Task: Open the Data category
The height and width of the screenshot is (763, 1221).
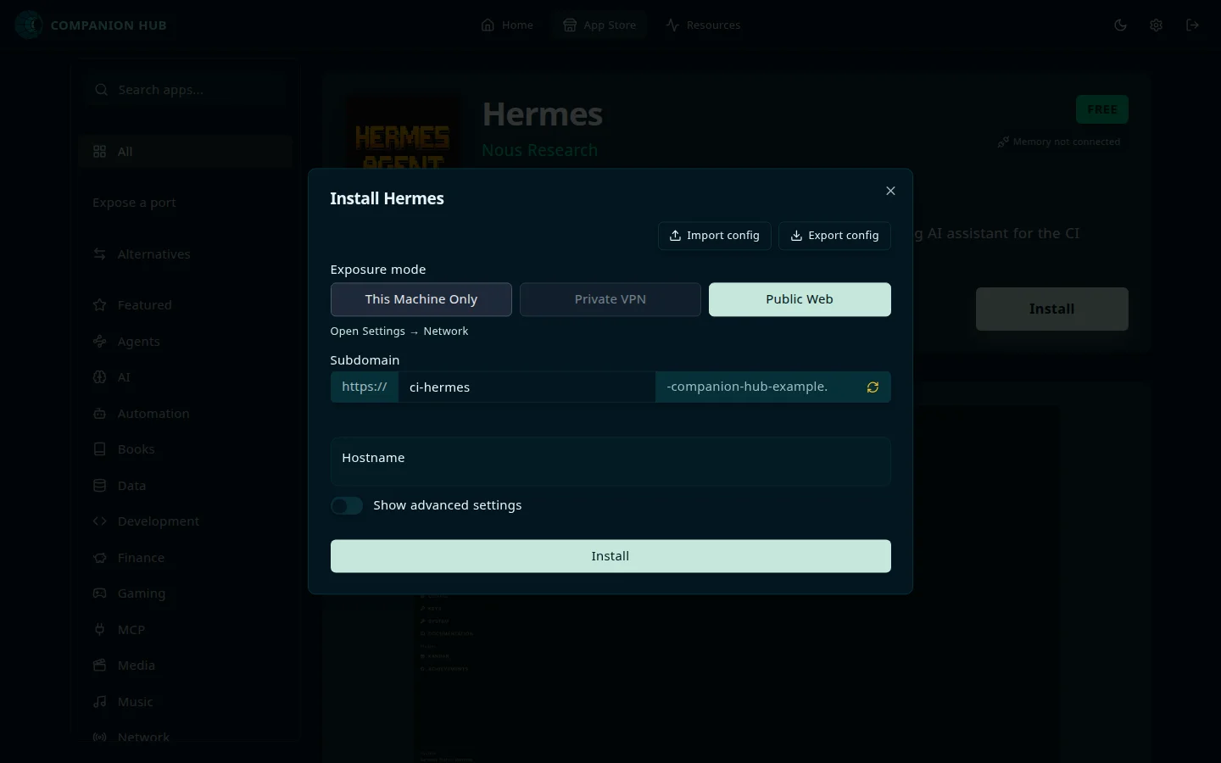Action: click(x=186, y=486)
